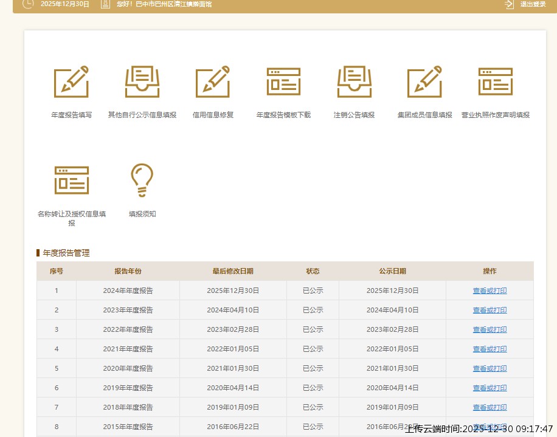Click the 退出登录 logout icon
The height and width of the screenshot is (437, 557).
[x=509, y=4]
